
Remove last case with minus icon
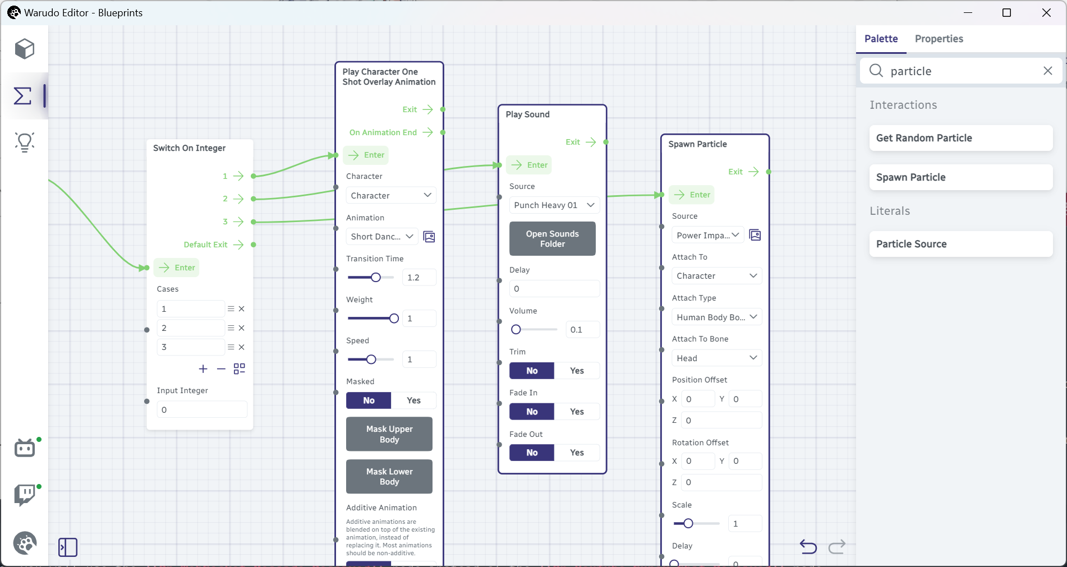pos(221,368)
